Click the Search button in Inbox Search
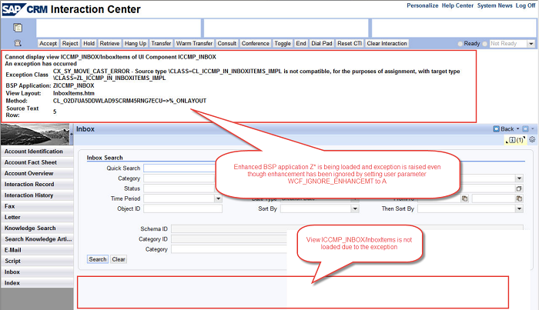This screenshot has height=310, width=539. (98, 259)
